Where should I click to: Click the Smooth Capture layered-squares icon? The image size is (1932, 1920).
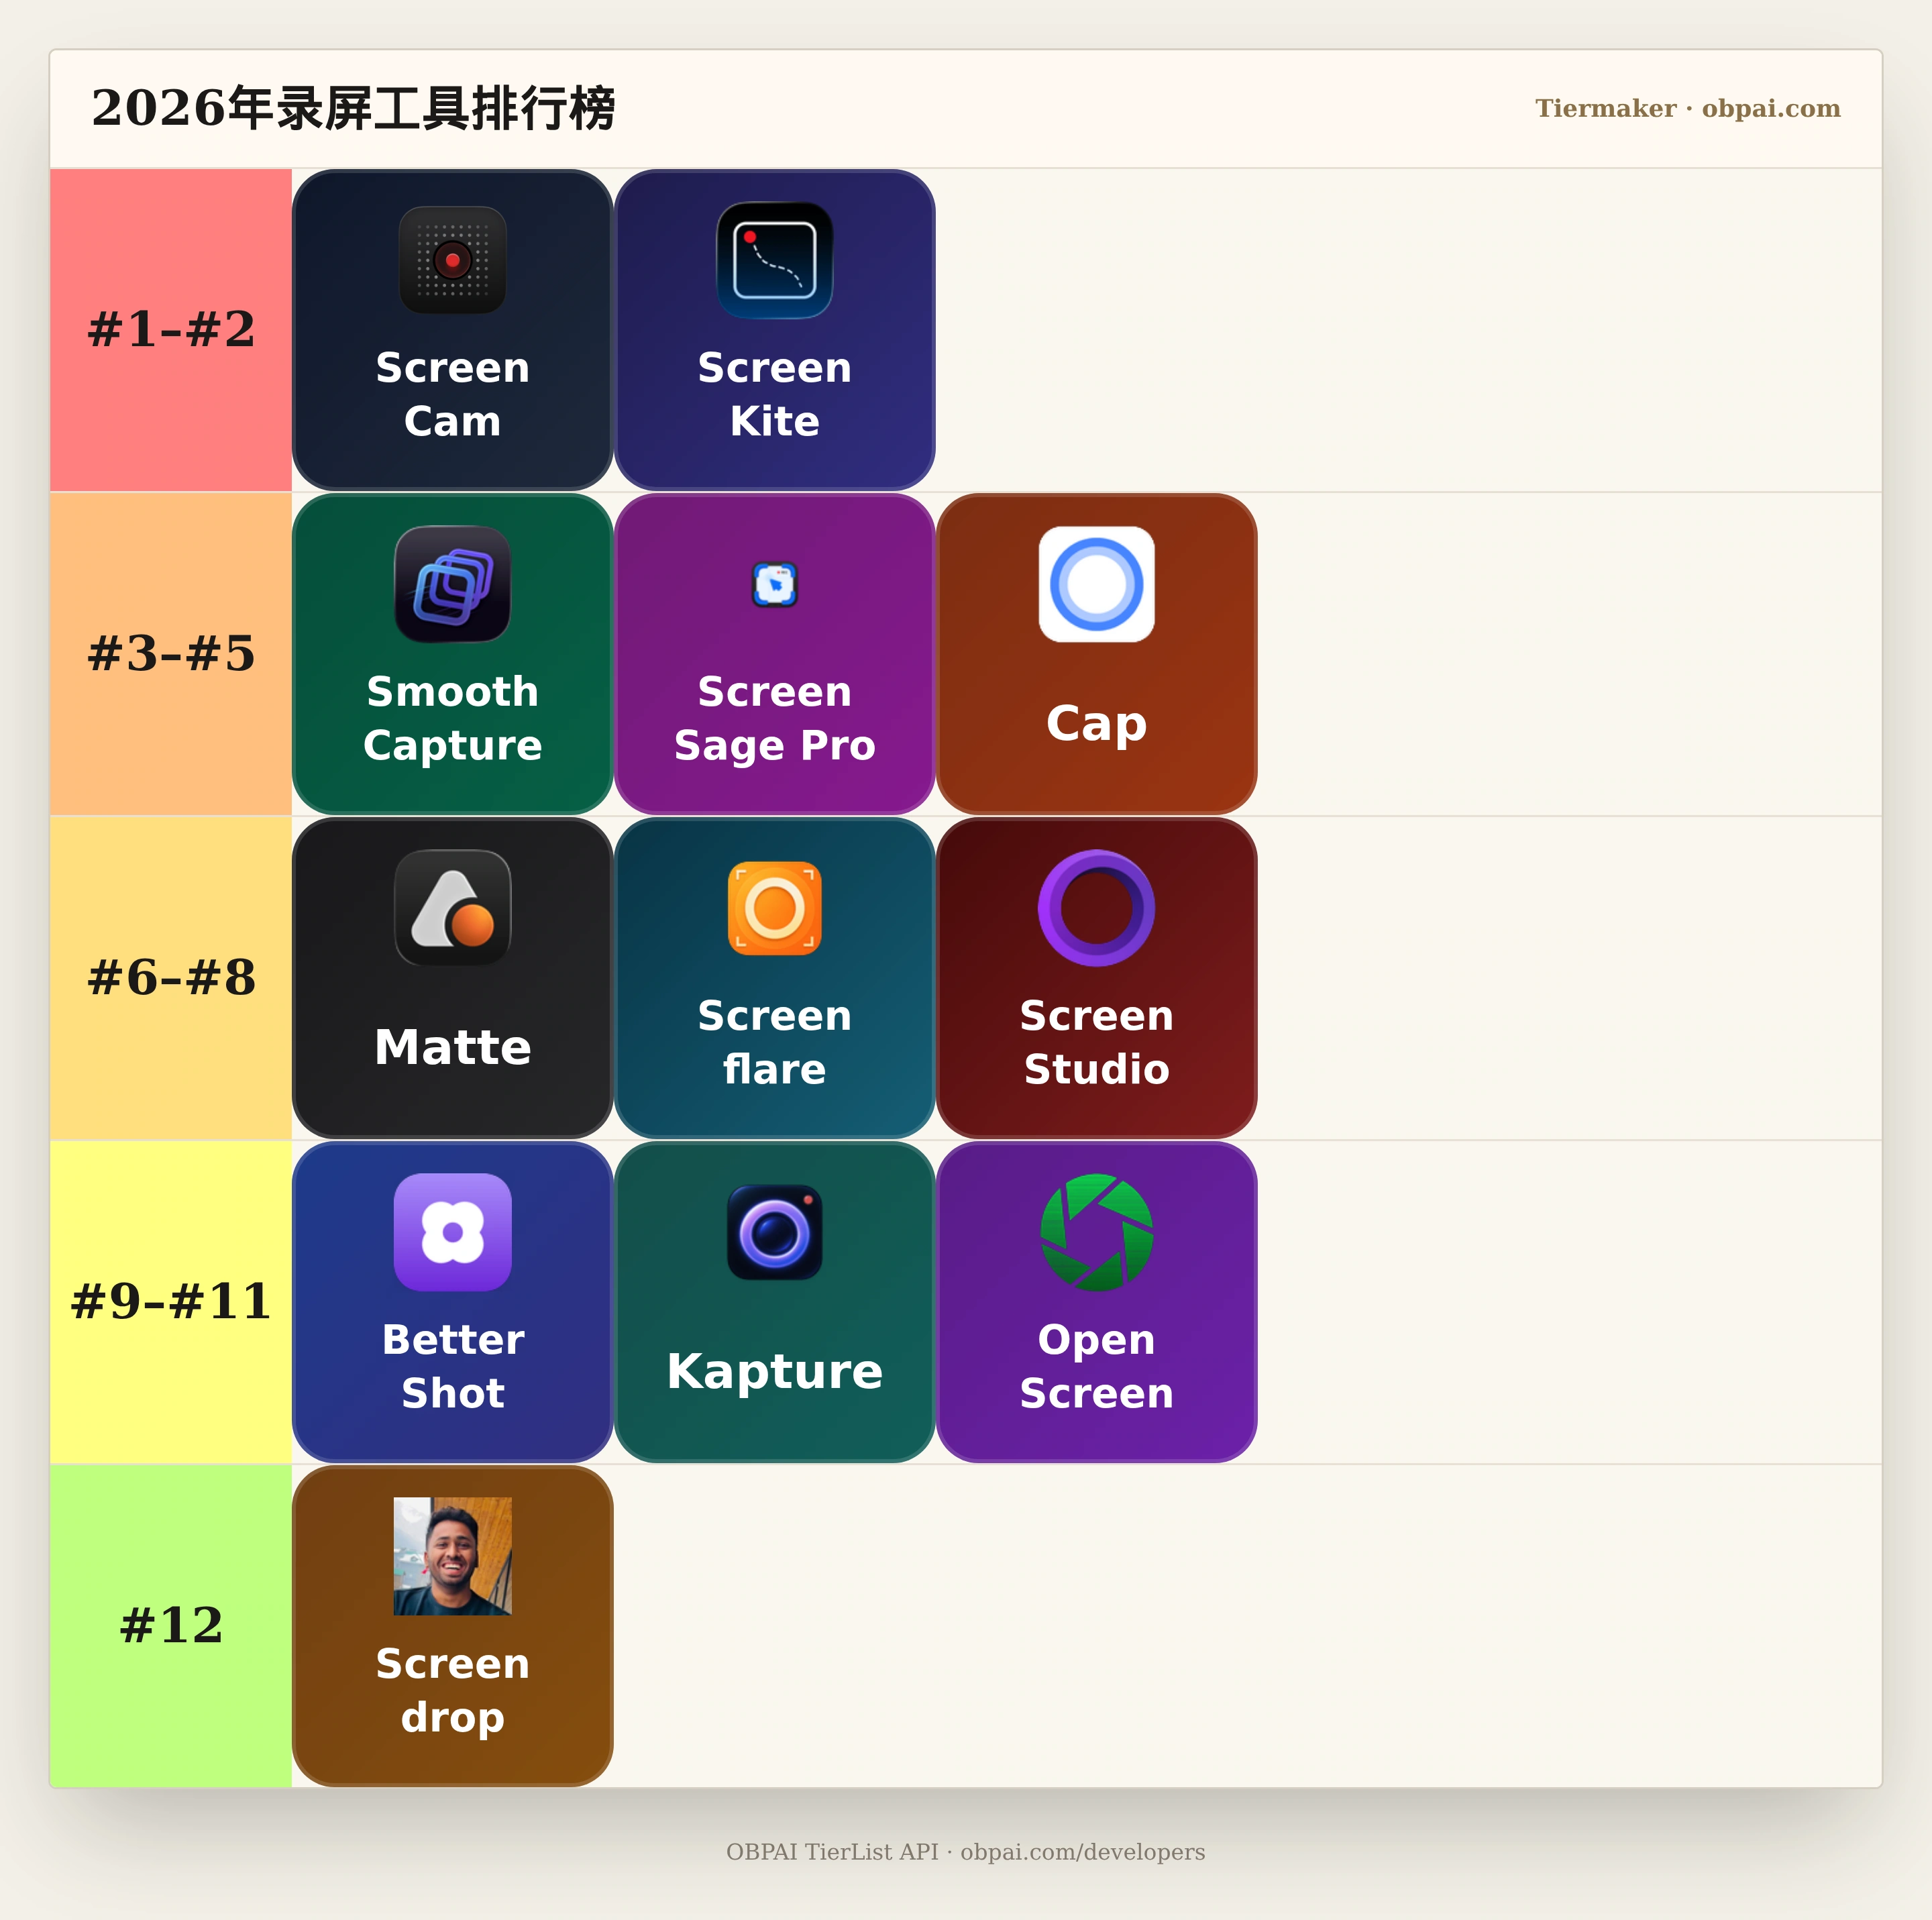click(x=452, y=584)
